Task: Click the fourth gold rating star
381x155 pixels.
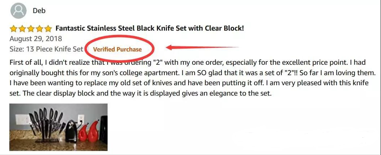Action: point(40,29)
